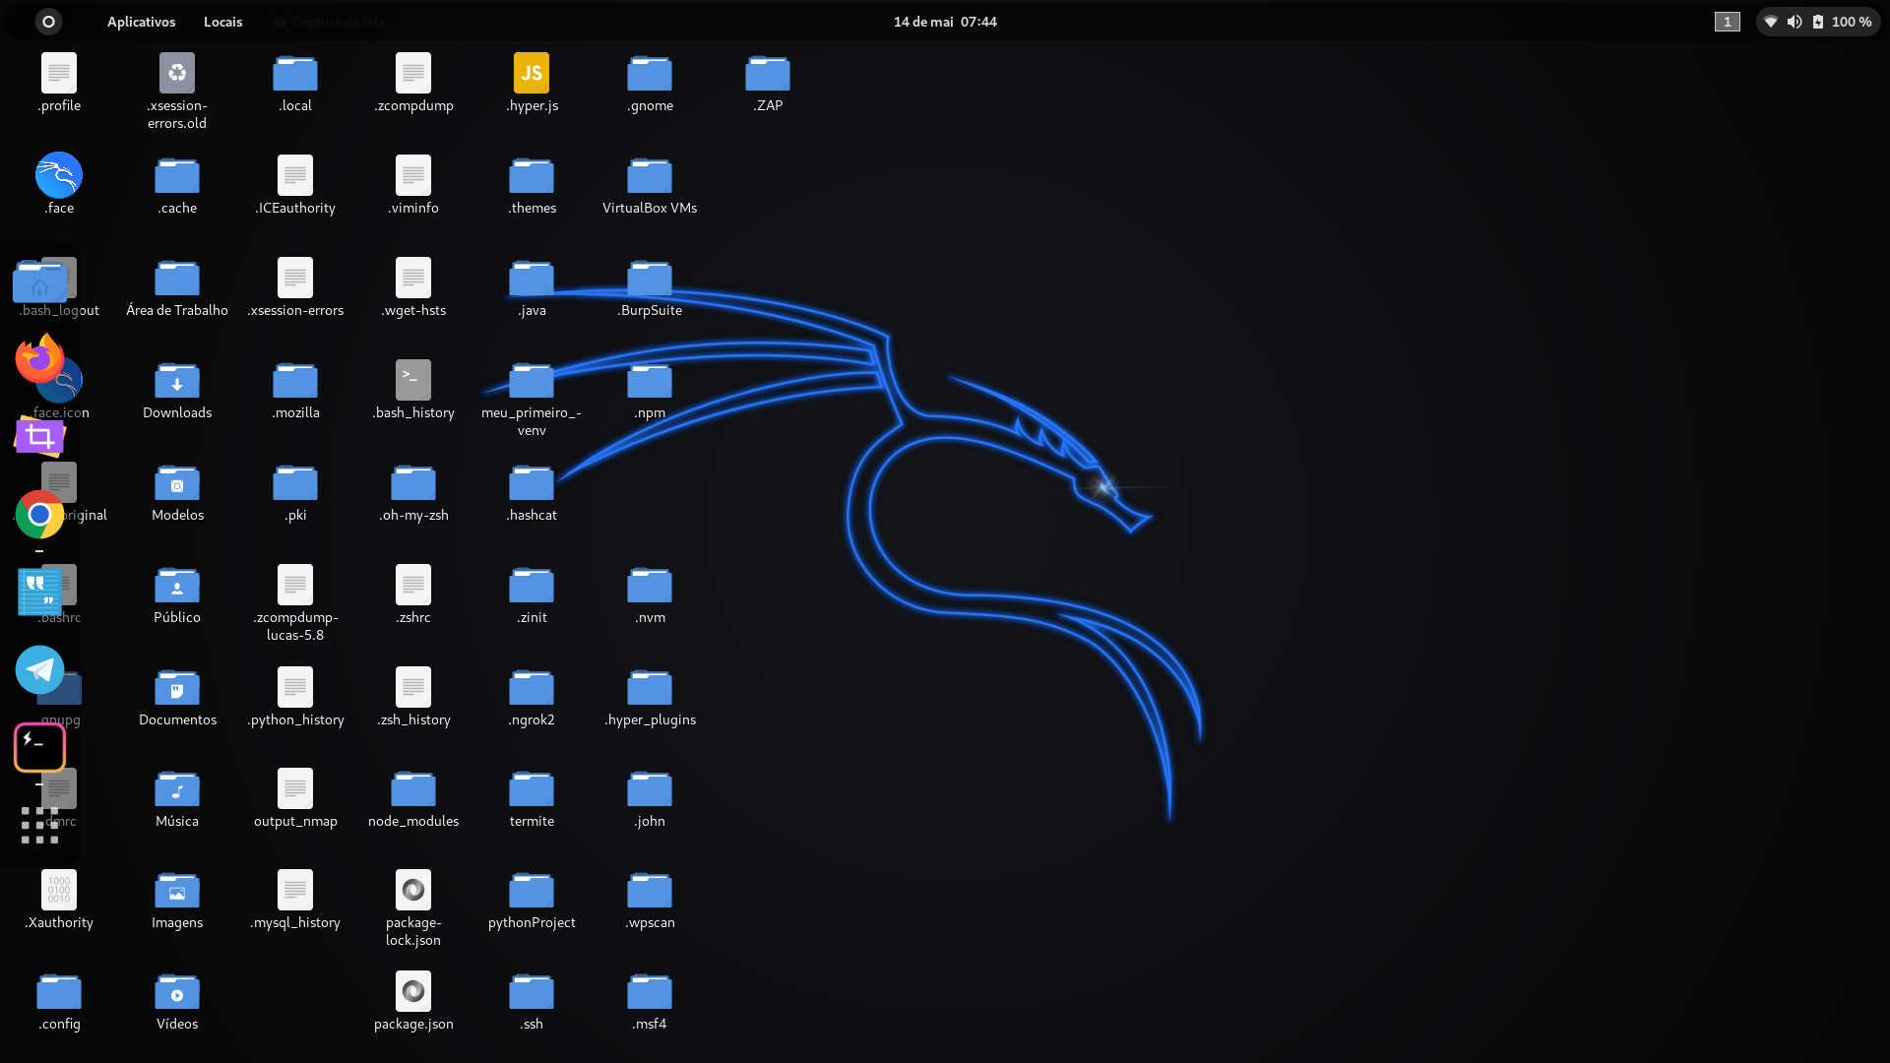This screenshot has height=1063, width=1890.
Task: Select the node_modules folder
Action: [x=413, y=788]
